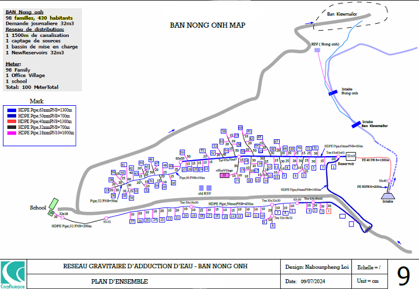The height and width of the screenshot is (289, 419).
Task: Click the Intake Nong onh blue marker
Action: 333,92
